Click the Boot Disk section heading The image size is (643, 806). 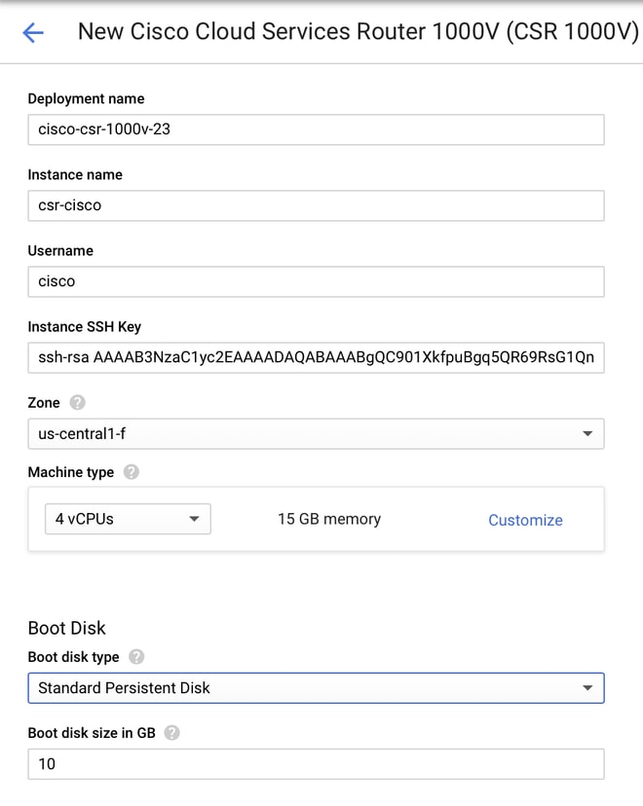(x=67, y=628)
